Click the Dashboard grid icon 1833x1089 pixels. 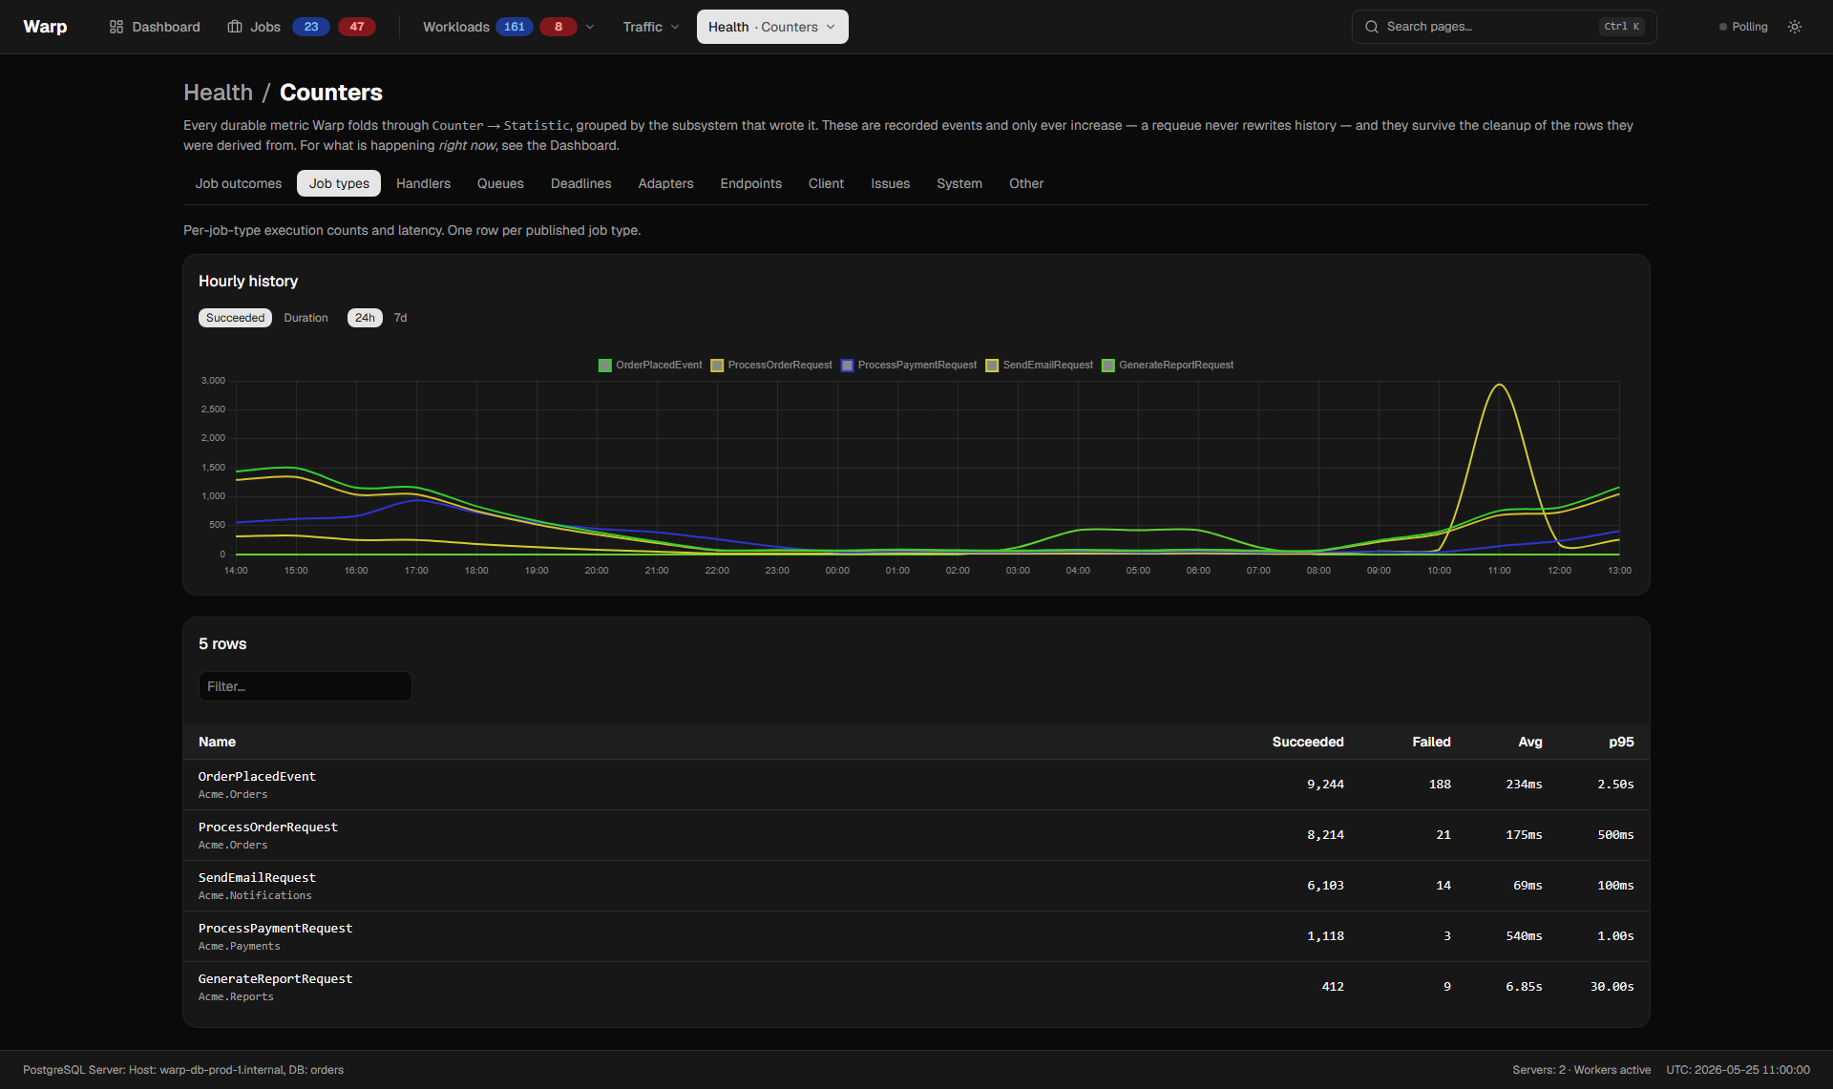point(116,27)
